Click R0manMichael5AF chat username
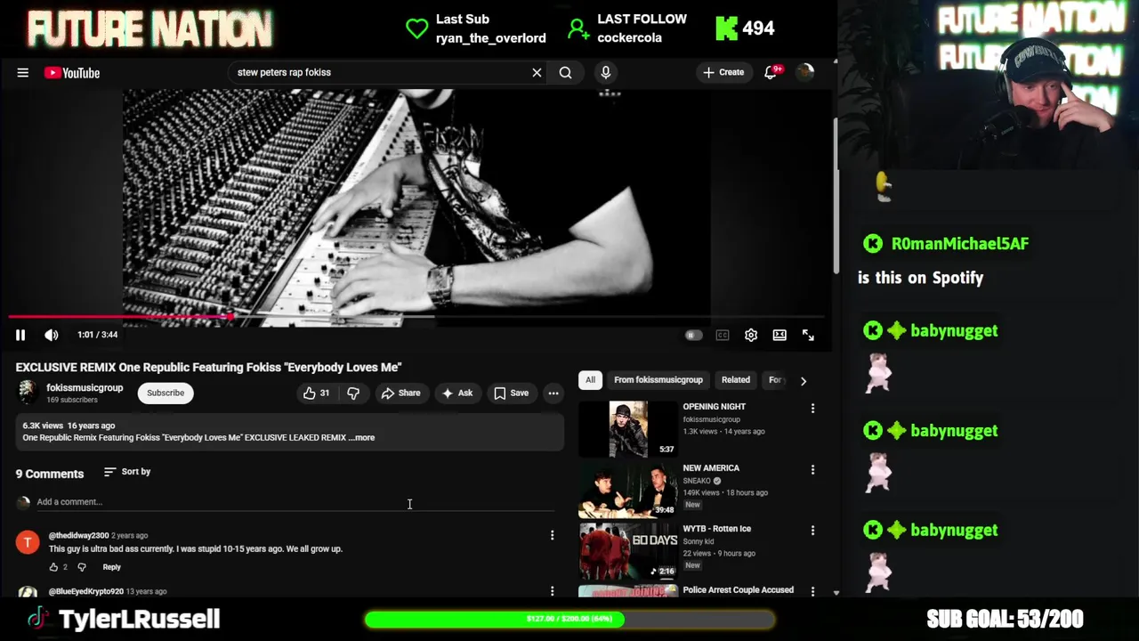Viewport: 1139px width, 641px height. (959, 244)
